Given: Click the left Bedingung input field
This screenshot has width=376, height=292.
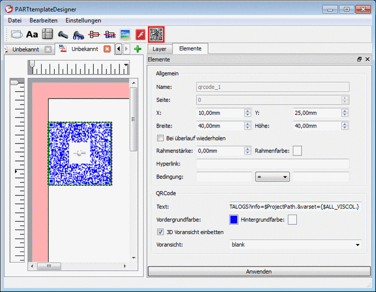Looking at the screenshot, I should click(224, 177).
